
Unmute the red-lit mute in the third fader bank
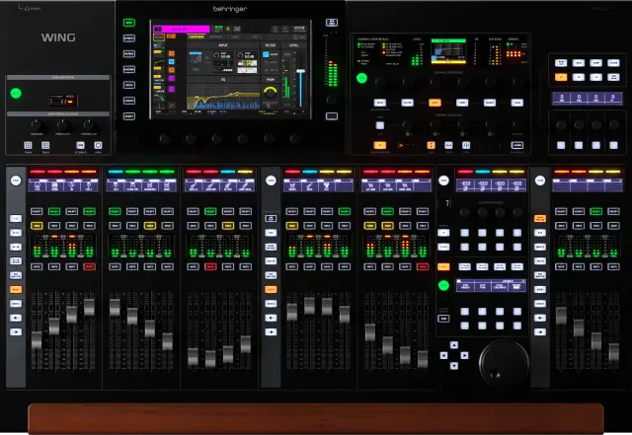[x=210, y=266]
